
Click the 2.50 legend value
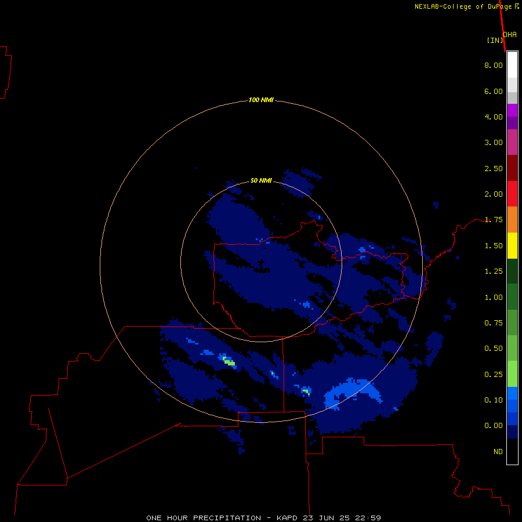pos(494,168)
